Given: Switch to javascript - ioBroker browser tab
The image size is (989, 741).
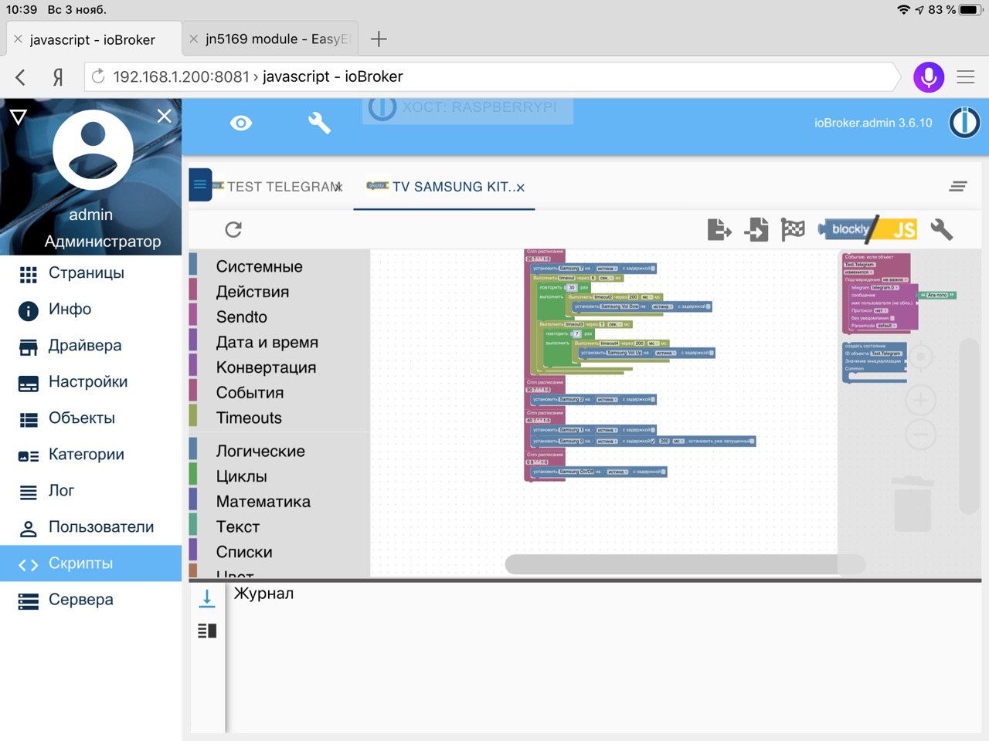Looking at the screenshot, I should point(93,39).
